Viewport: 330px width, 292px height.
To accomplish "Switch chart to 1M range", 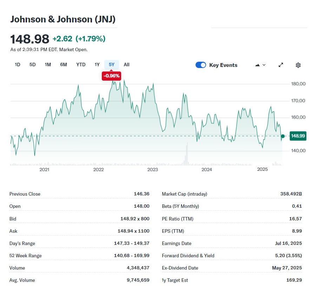I will pos(48,65).
